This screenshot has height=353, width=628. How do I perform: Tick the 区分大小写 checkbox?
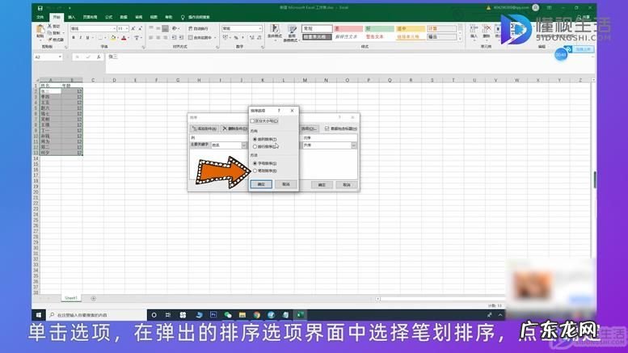tap(252, 121)
